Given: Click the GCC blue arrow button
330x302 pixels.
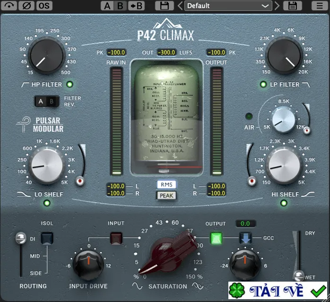Looking at the screenshot, I should coord(245,238).
